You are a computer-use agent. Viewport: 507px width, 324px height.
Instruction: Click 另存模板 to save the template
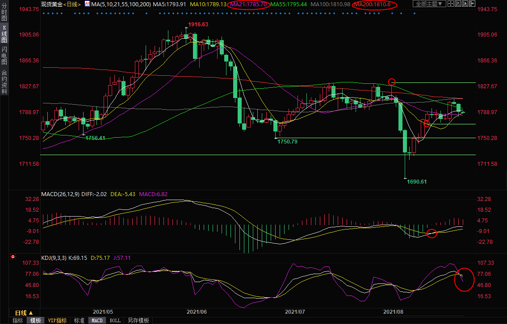point(138,320)
